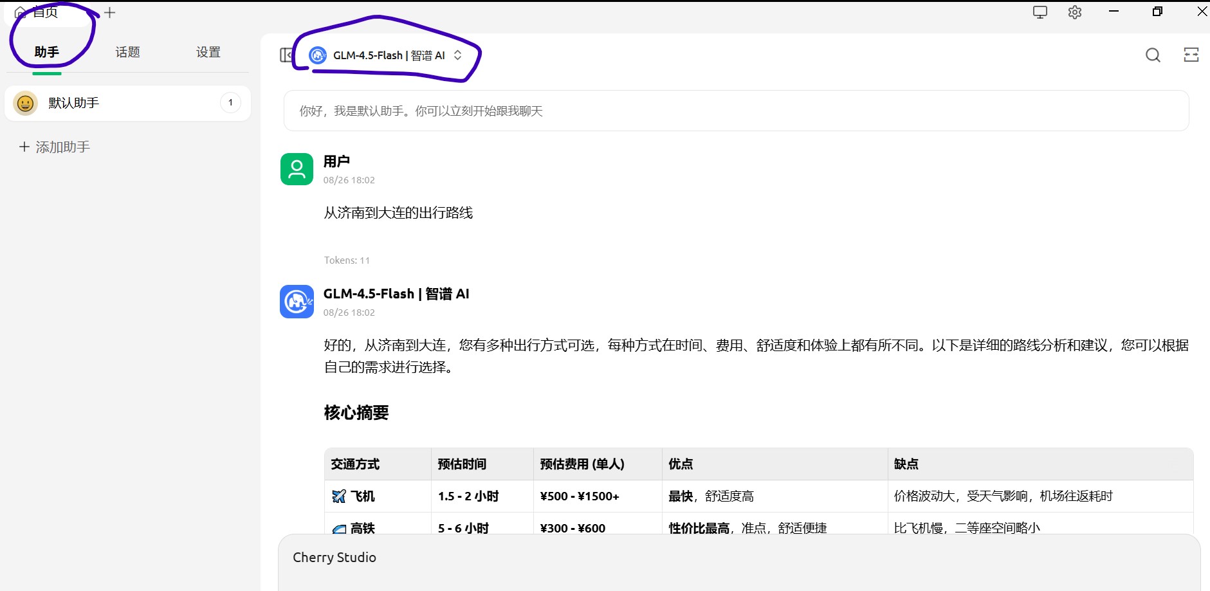Image resolution: width=1210 pixels, height=591 pixels.
Task: Click the assistant greeting prompt box
Action: click(736, 111)
